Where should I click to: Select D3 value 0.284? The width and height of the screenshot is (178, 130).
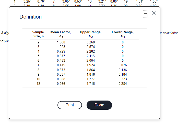(x=123, y=84)
